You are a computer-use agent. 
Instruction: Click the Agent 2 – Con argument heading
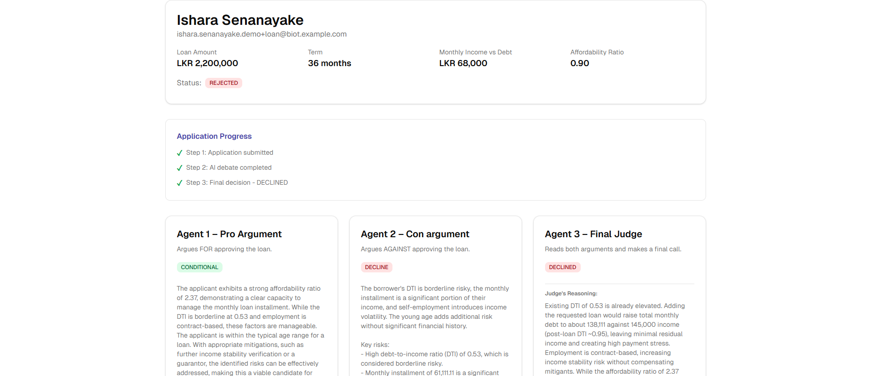click(x=415, y=234)
